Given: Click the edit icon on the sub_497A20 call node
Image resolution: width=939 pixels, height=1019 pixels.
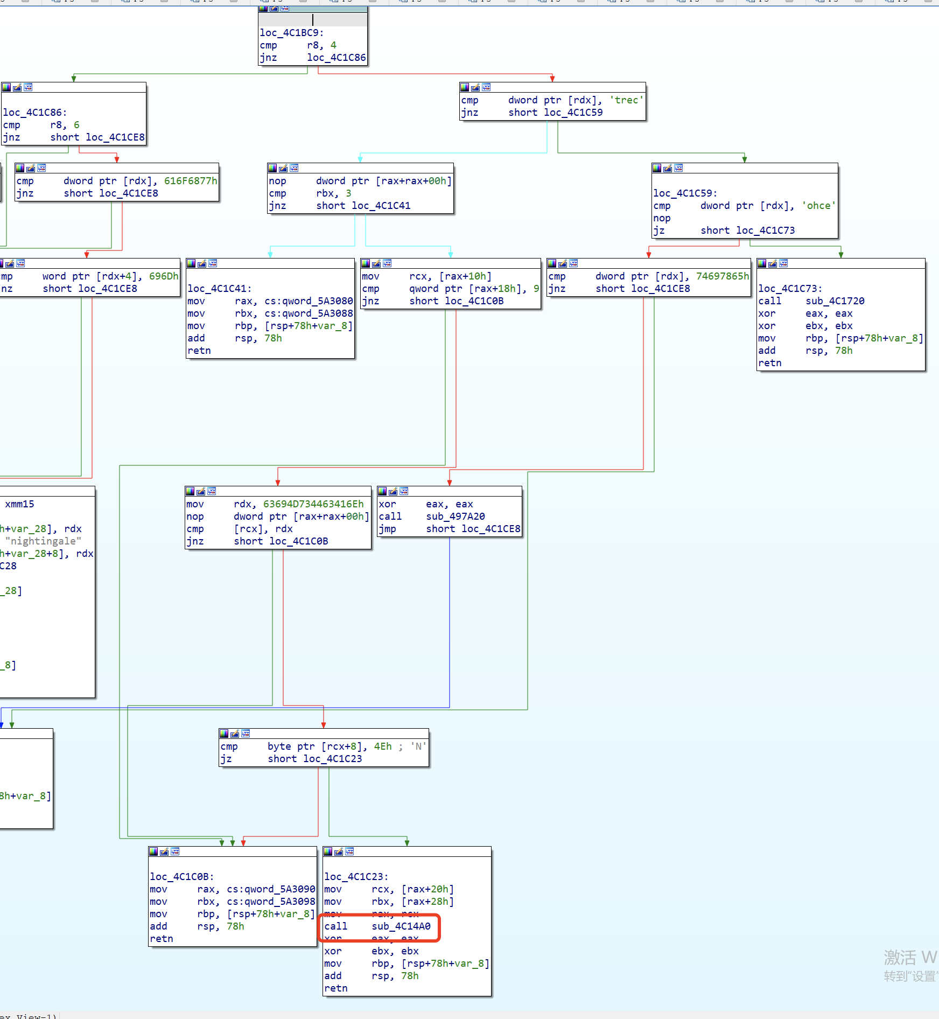Looking at the screenshot, I should (393, 491).
